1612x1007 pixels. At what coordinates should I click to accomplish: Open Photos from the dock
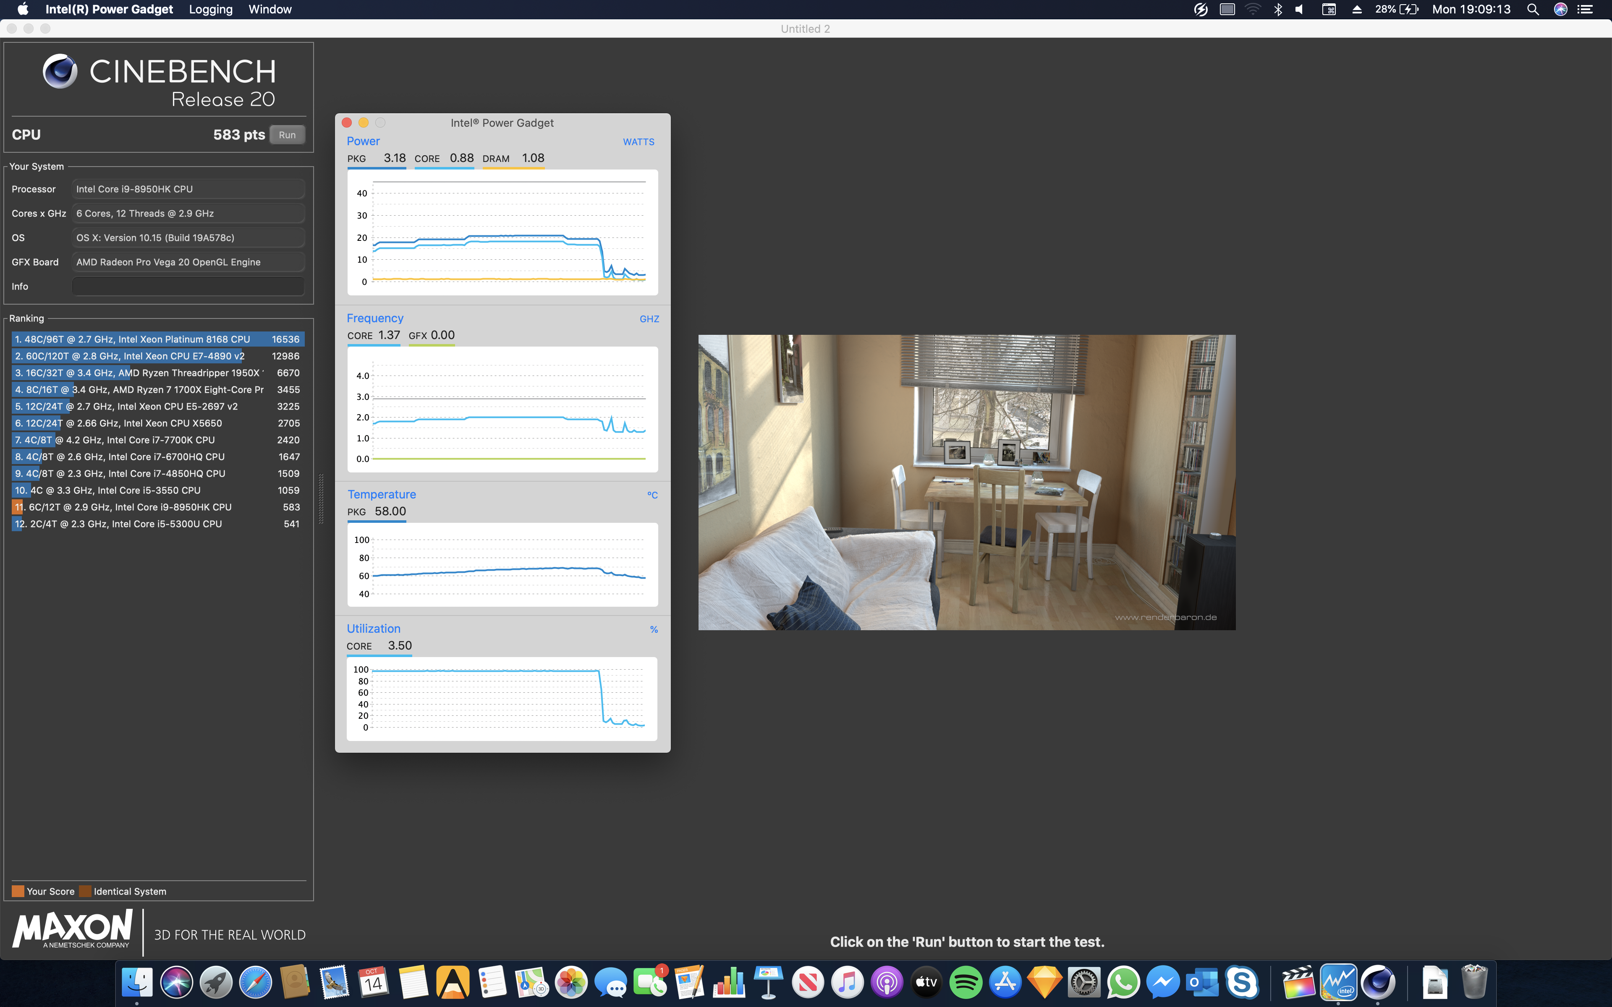tap(571, 982)
